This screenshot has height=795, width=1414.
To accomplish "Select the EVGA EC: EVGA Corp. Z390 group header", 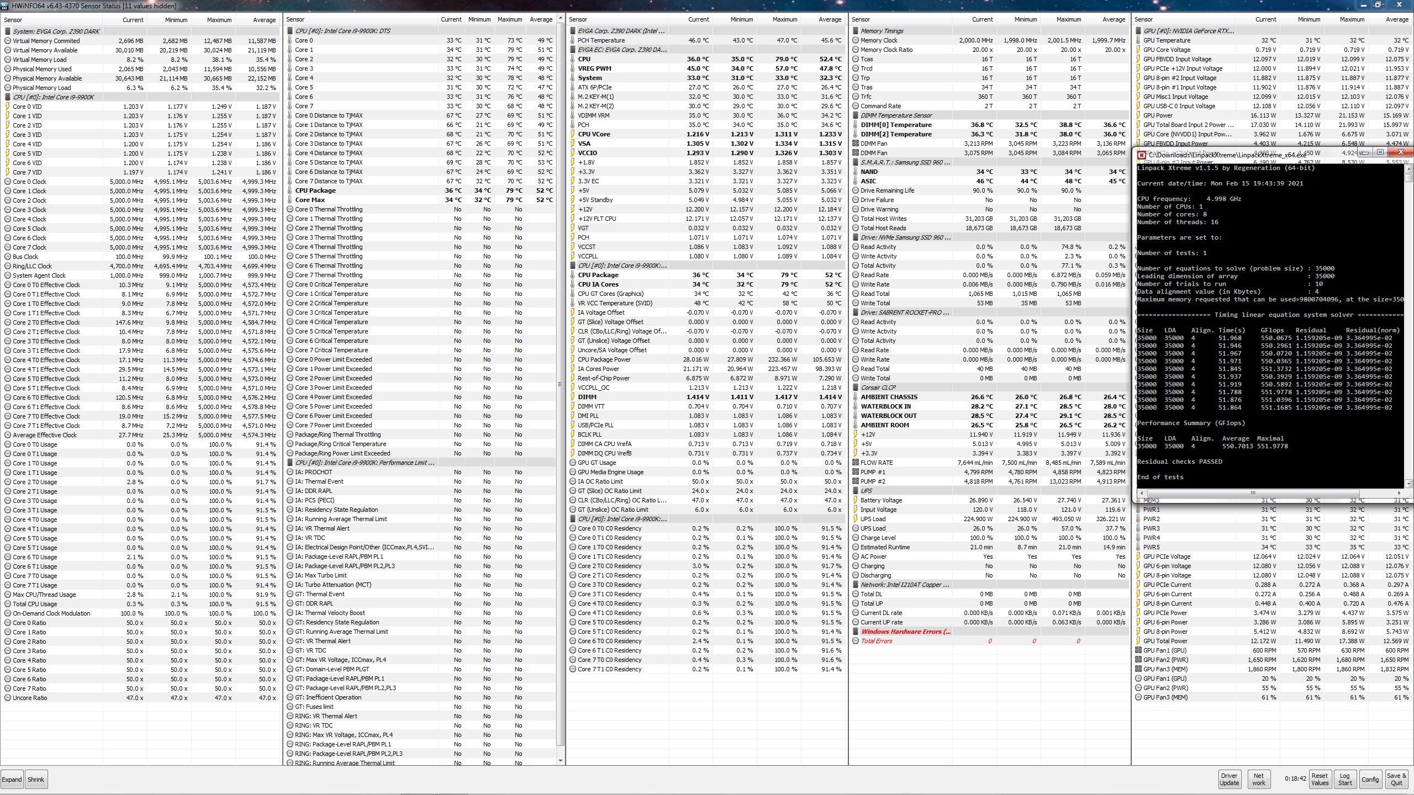I will pyautogui.click(x=706, y=50).
